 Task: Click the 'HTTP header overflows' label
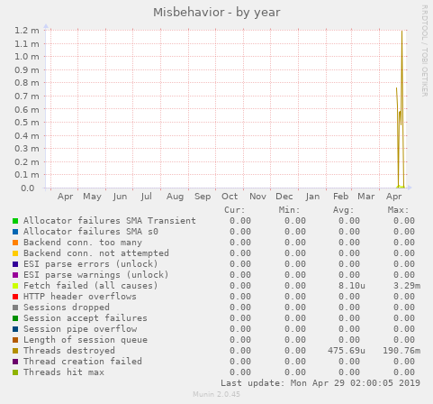80,297
